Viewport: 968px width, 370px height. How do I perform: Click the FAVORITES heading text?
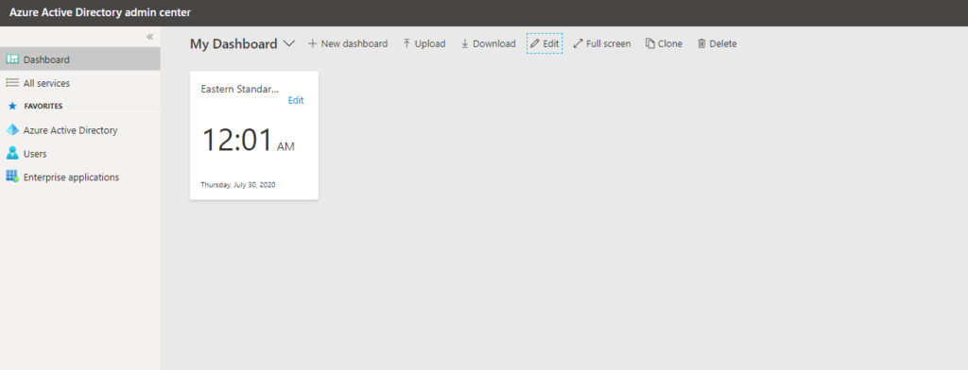point(43,106)
